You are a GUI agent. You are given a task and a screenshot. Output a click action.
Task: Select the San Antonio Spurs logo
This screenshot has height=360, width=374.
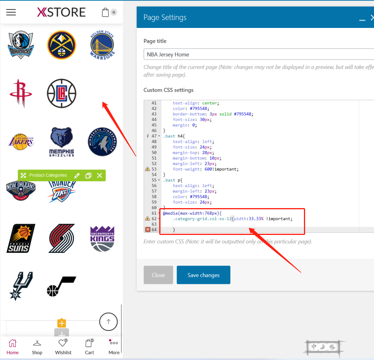pyautogui.click(x=21, y=286)
